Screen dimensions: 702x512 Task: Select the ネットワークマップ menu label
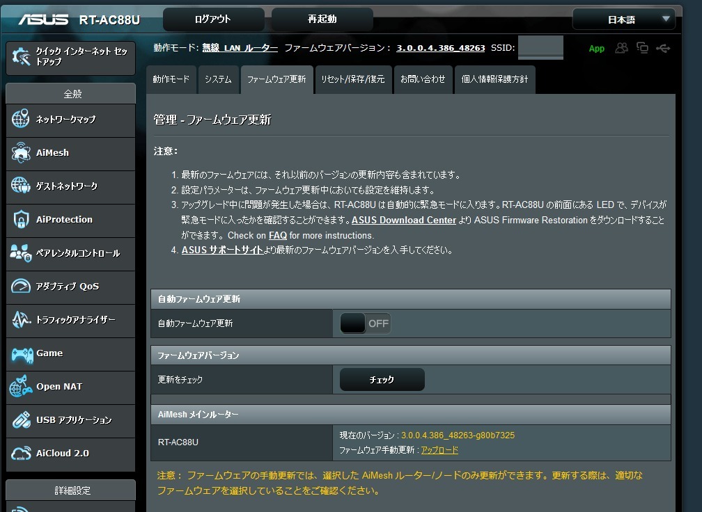click(x=65, y=120)
